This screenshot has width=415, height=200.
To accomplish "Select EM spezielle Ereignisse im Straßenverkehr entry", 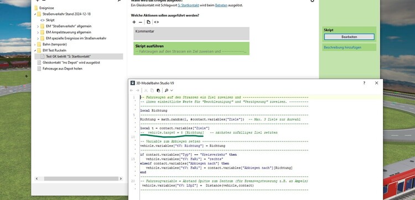I will point(76,38).
